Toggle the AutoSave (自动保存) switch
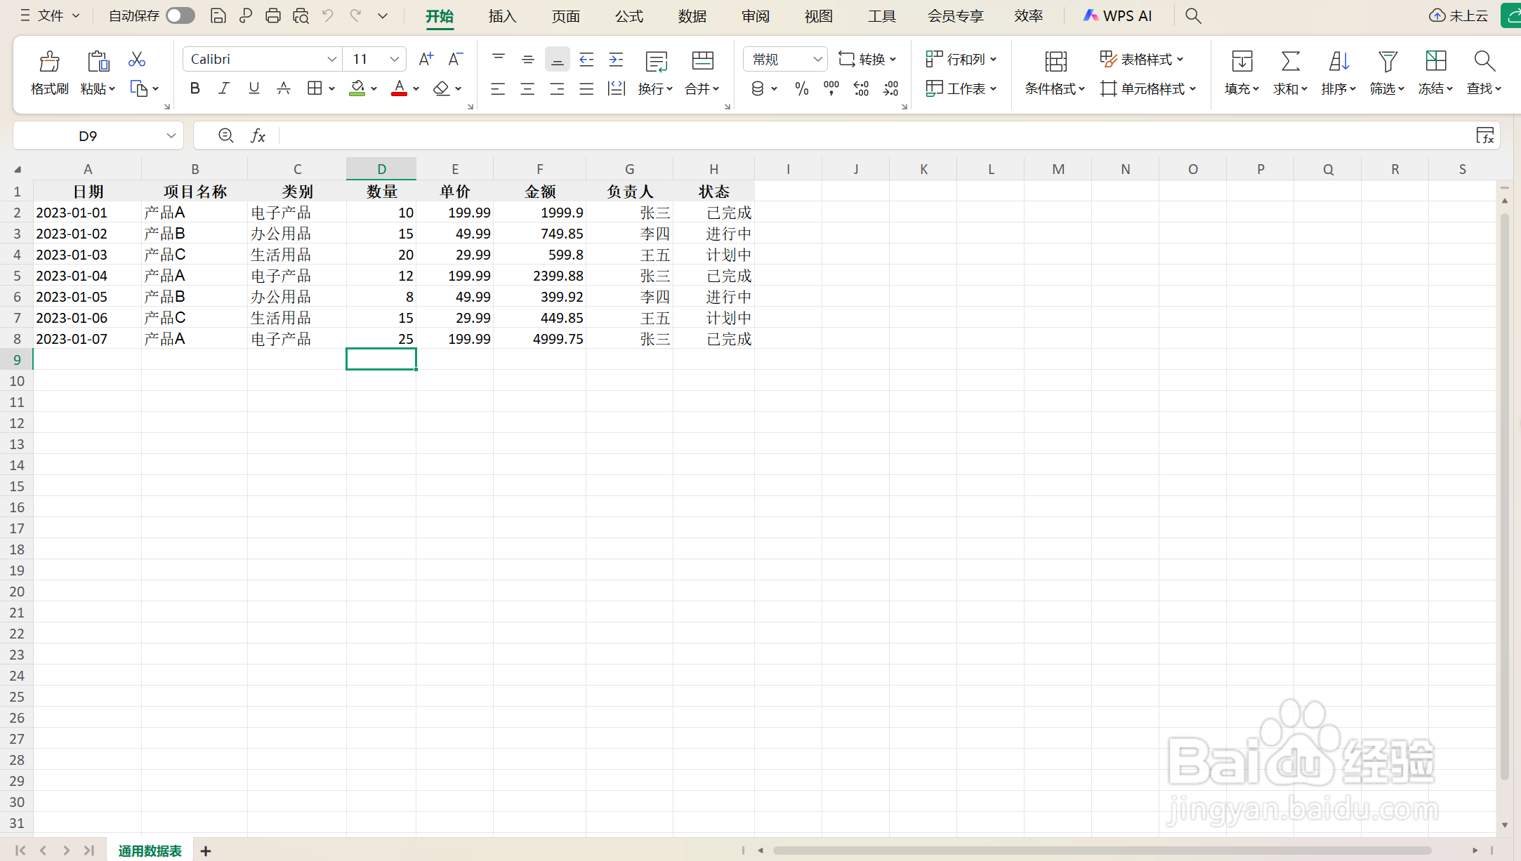This screenshot has width=1521, height=861. pyautogui.click(x=180, y=15)
